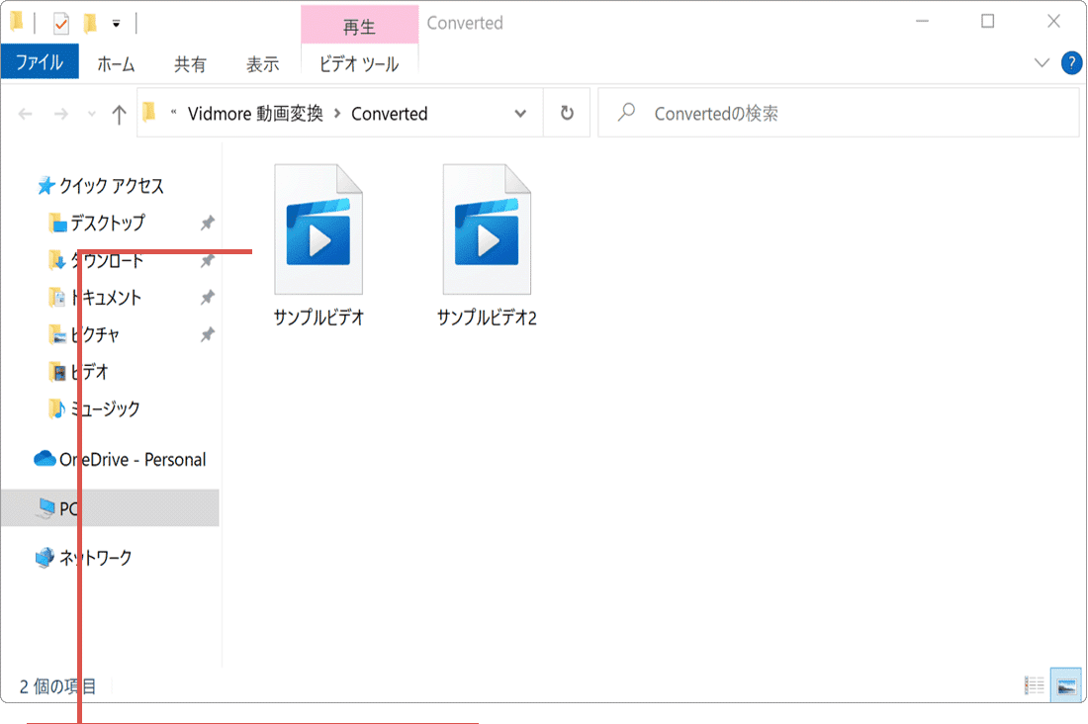Unpin デスクトップ from quick access
The image size is (1088, 724).
tap(208, 223)
